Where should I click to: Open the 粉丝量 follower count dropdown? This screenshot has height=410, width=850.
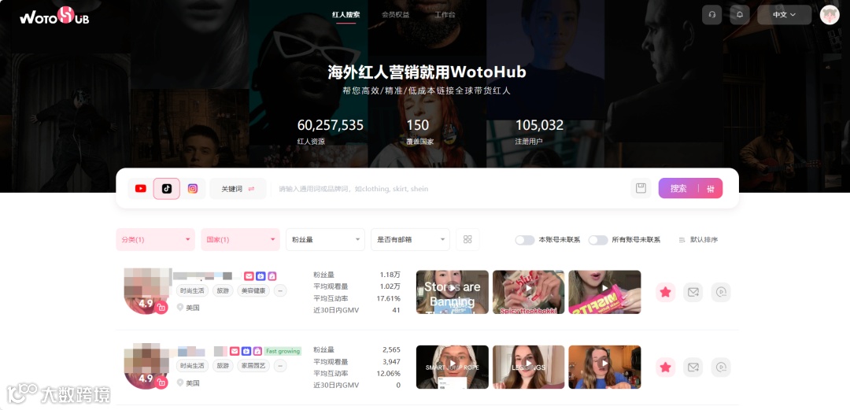325,239
